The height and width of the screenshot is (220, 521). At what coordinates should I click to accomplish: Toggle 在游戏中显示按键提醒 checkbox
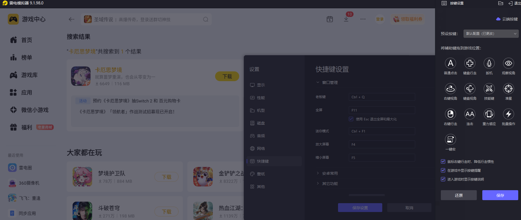click(443, 170)
